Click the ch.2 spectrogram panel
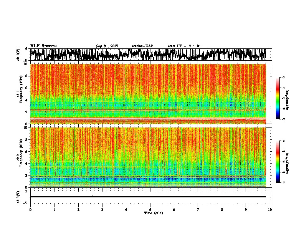304x235 pixels. pos(148,157)
